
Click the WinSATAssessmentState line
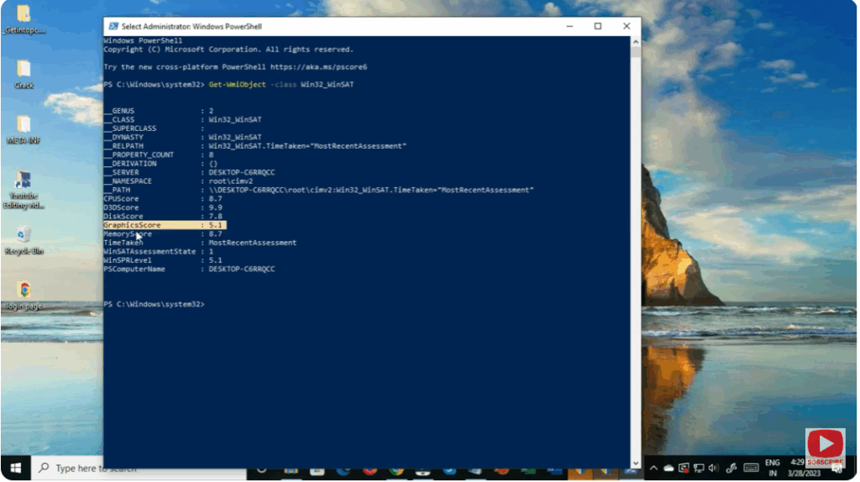pos(159,251)
